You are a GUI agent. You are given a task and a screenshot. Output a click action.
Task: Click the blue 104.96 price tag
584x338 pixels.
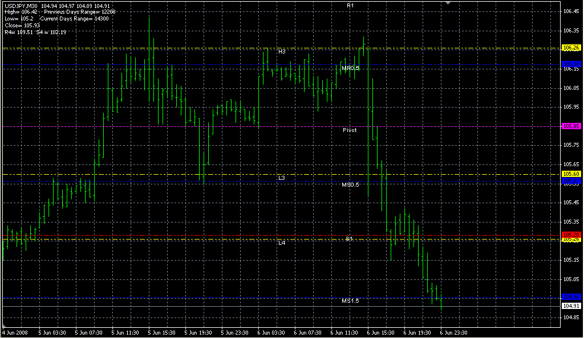coord(571,297)
